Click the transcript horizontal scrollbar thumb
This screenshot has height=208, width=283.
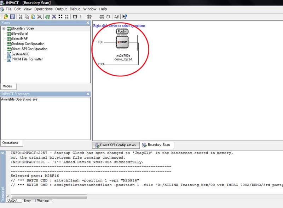pyautogui.click(x=49, y=196)
